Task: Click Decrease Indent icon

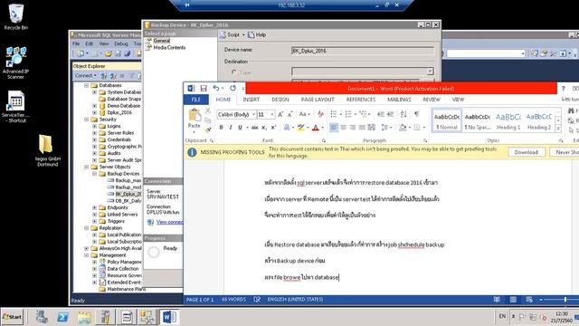Action: 381,114
